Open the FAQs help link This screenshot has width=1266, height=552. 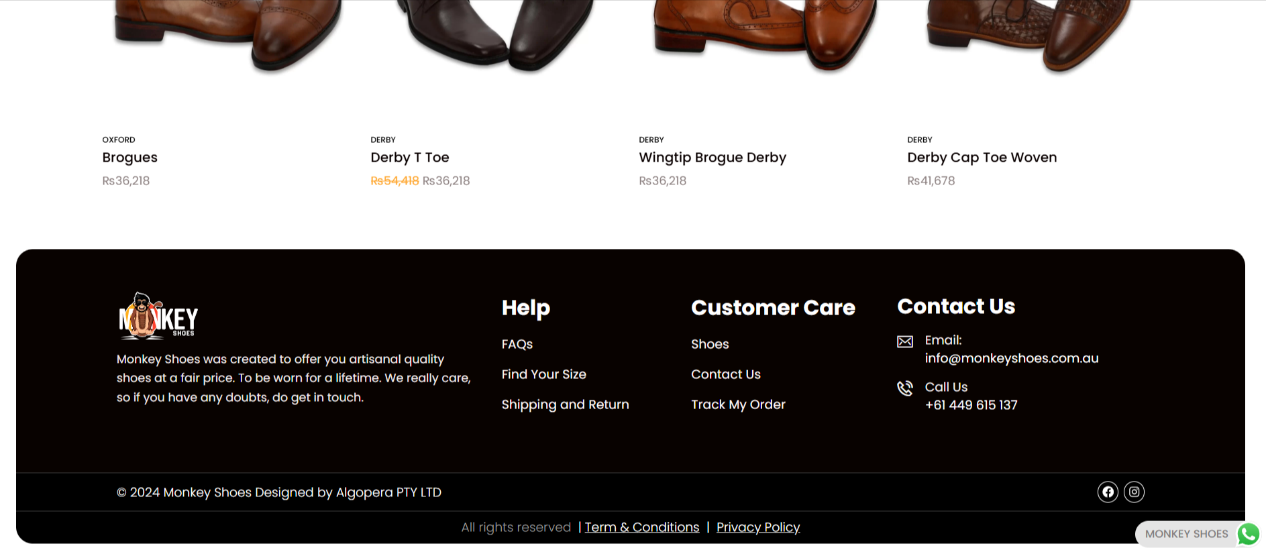[517, 344]
